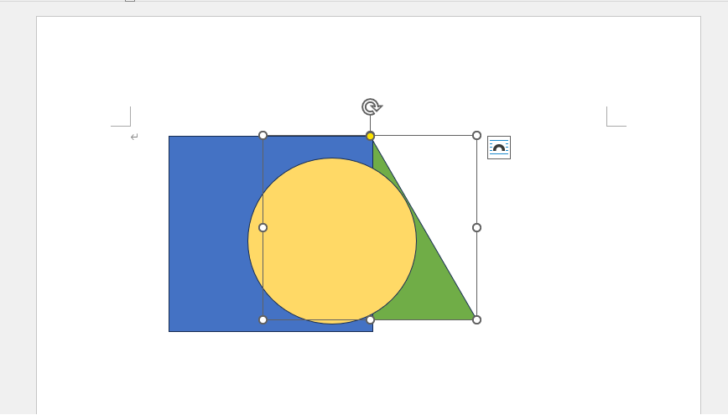Click the top-left sizing handle of the selection

(263, 135)
